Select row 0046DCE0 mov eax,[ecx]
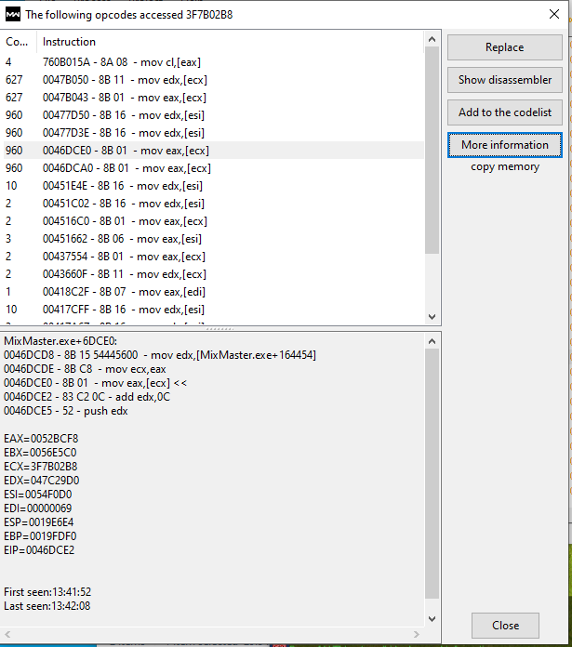Viewport: 572px width, 647px height. [x=213, y=151]
